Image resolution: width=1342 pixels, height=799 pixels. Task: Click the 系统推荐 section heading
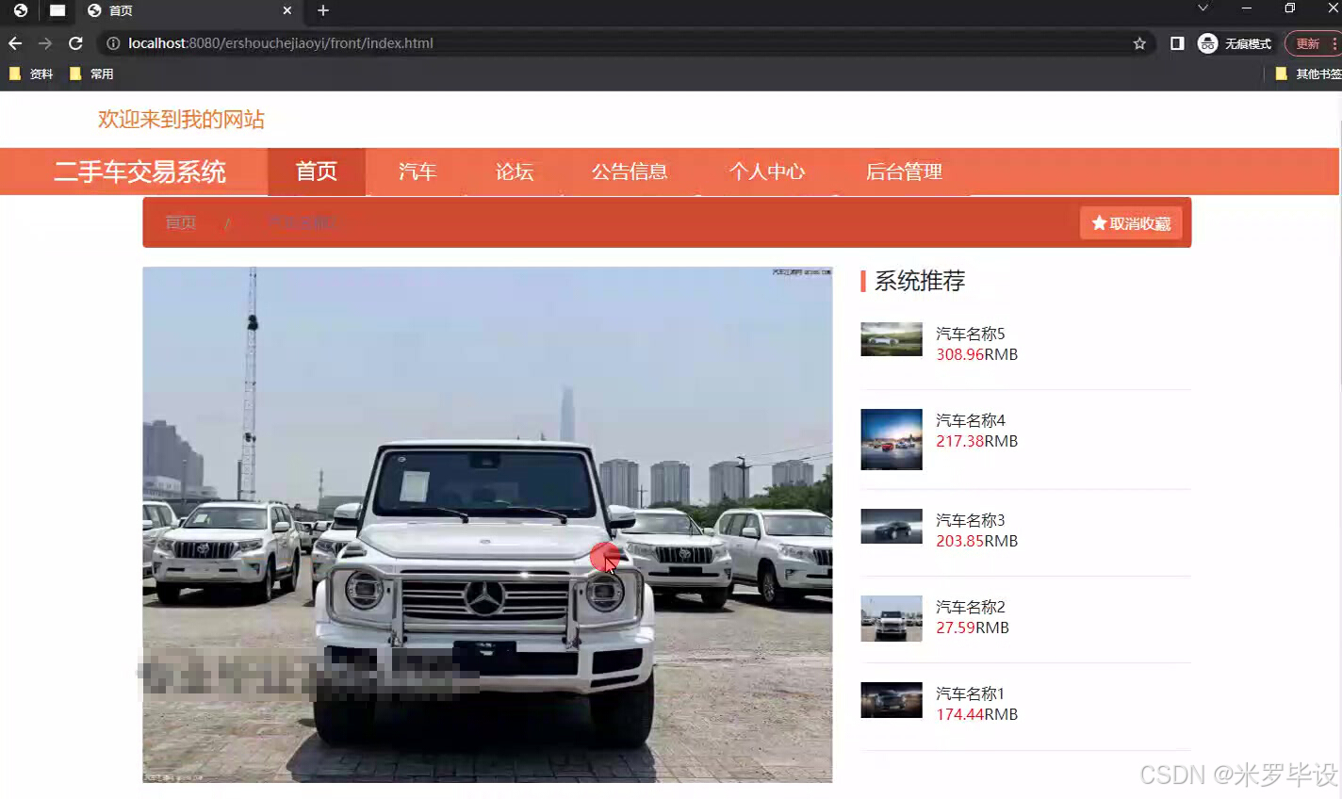[x=920, y=281]
